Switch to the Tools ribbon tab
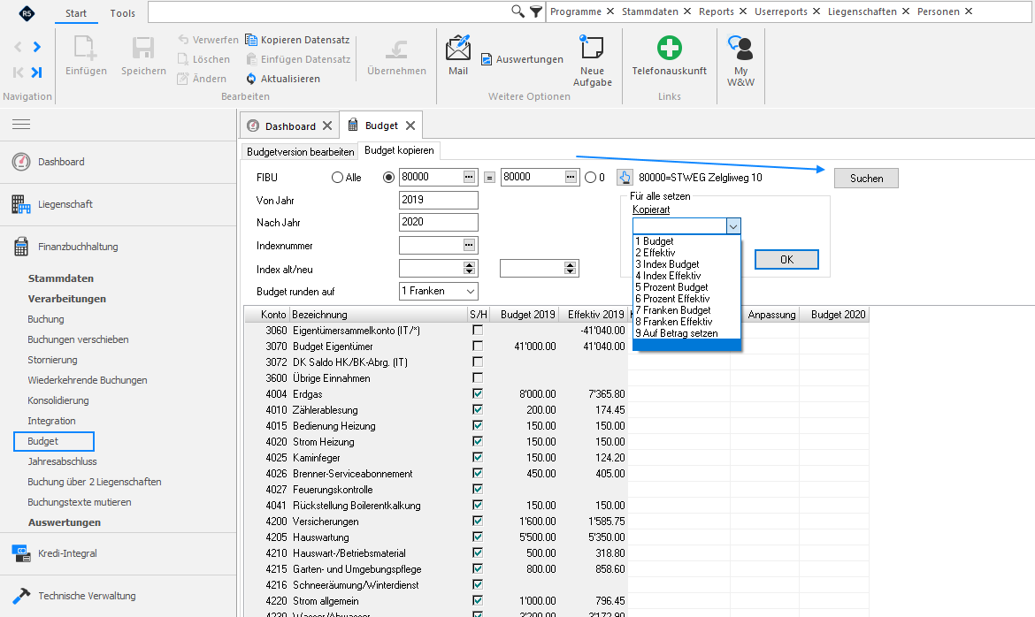The width and height of the screenshot is (1035, 617). (x=123, y=13)
